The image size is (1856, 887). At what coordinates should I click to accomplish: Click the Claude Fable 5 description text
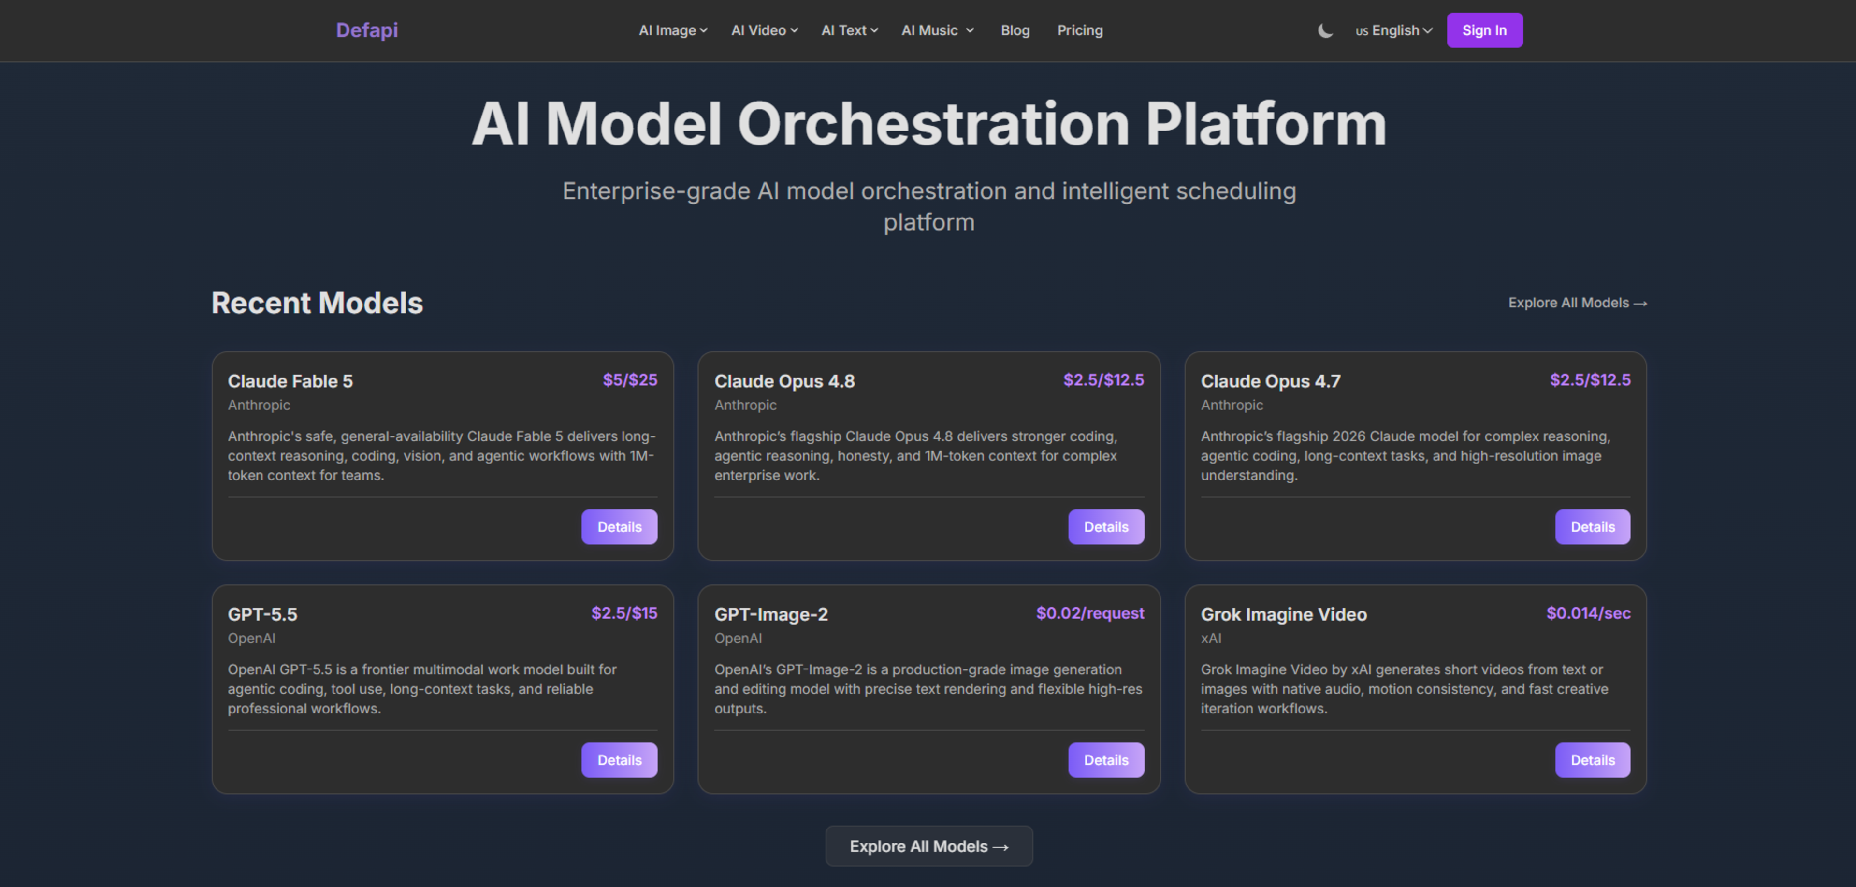pyautogui.click(x=442, y=455)
